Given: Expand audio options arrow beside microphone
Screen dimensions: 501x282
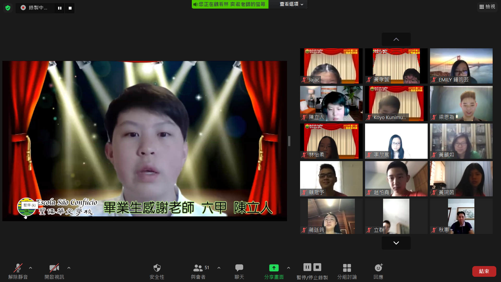Looking at the screenshot, I should click(31, 268).
